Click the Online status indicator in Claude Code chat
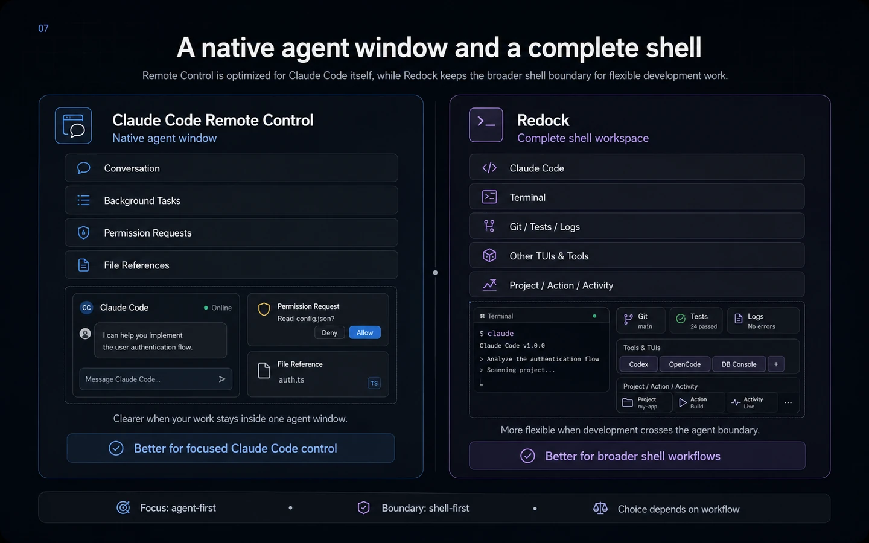The image size is (869, 543). [218, 308]
